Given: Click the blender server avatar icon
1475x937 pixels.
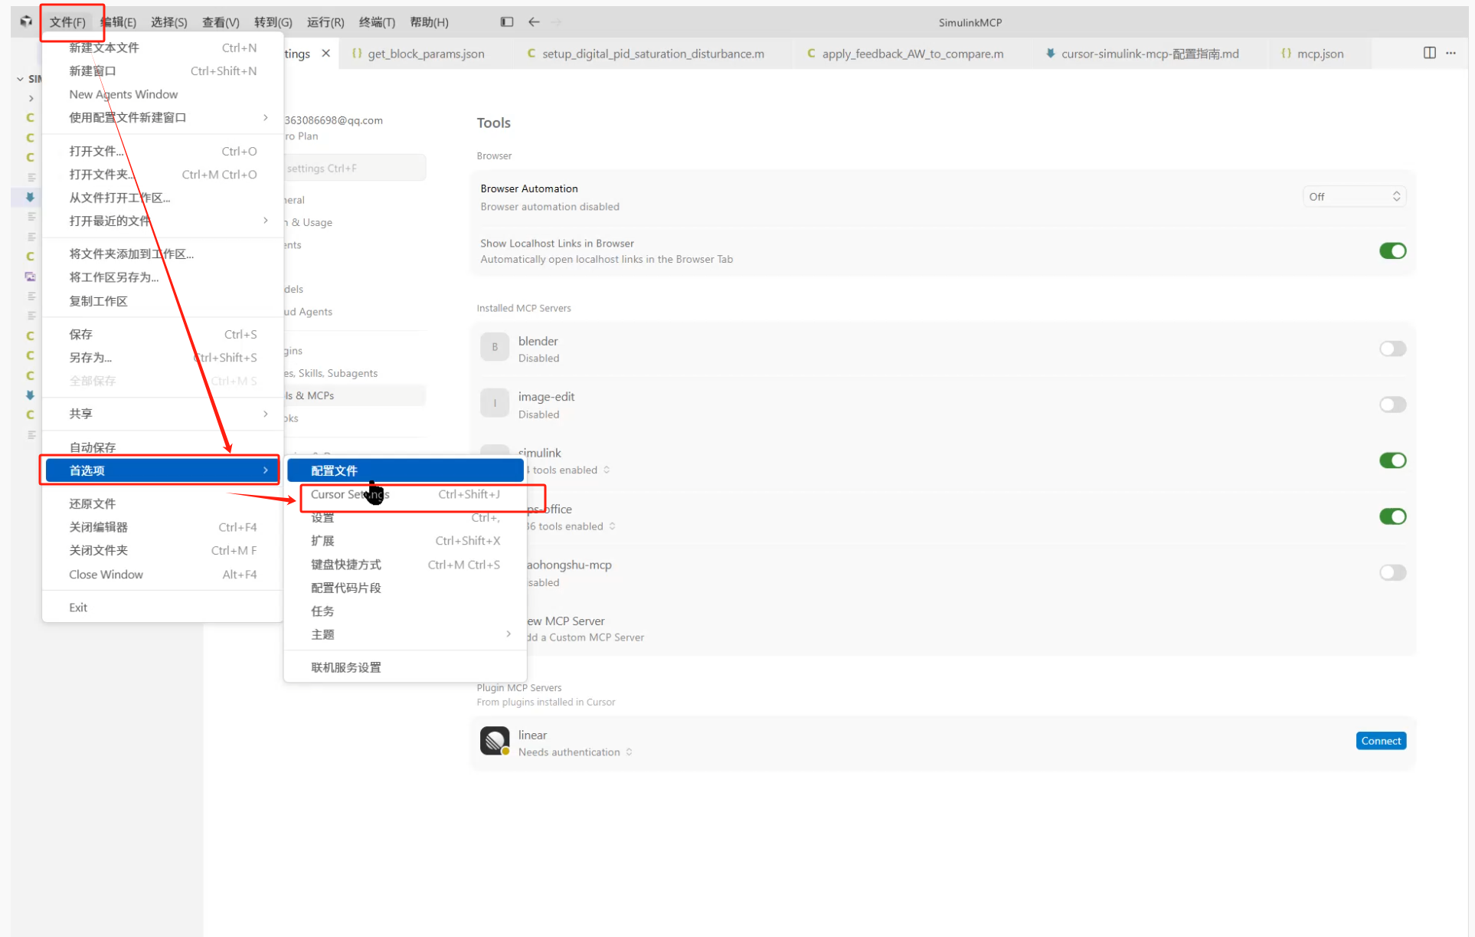Looking at the screenshot, I should 495,347.
